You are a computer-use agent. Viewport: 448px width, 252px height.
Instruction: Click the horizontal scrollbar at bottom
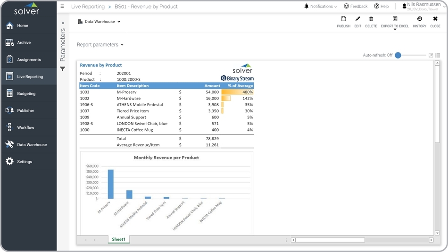[330, 240]
